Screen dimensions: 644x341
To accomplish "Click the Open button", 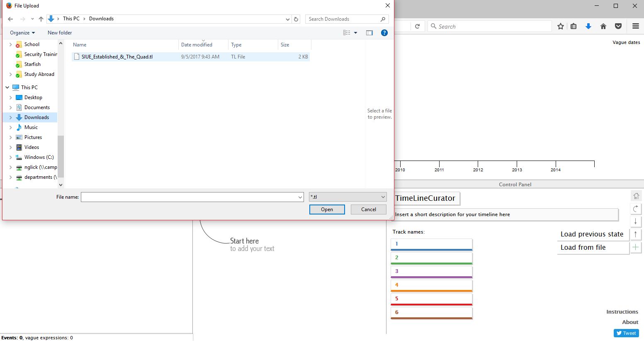I will click(x=327, y=209).
